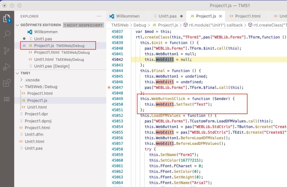287x187 pixels.
Task: Switch to the Project1.html tab
Action: [247, 16]
